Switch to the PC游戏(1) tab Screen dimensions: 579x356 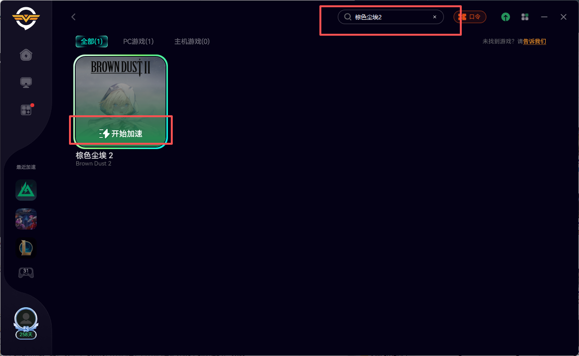[138, 41]
